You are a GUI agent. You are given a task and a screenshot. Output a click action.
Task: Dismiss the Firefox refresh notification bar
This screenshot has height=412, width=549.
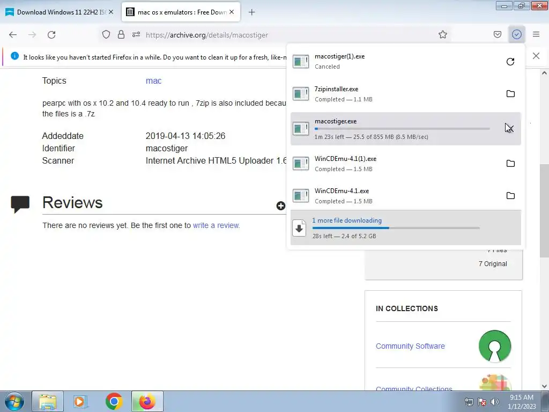(536, 56)
